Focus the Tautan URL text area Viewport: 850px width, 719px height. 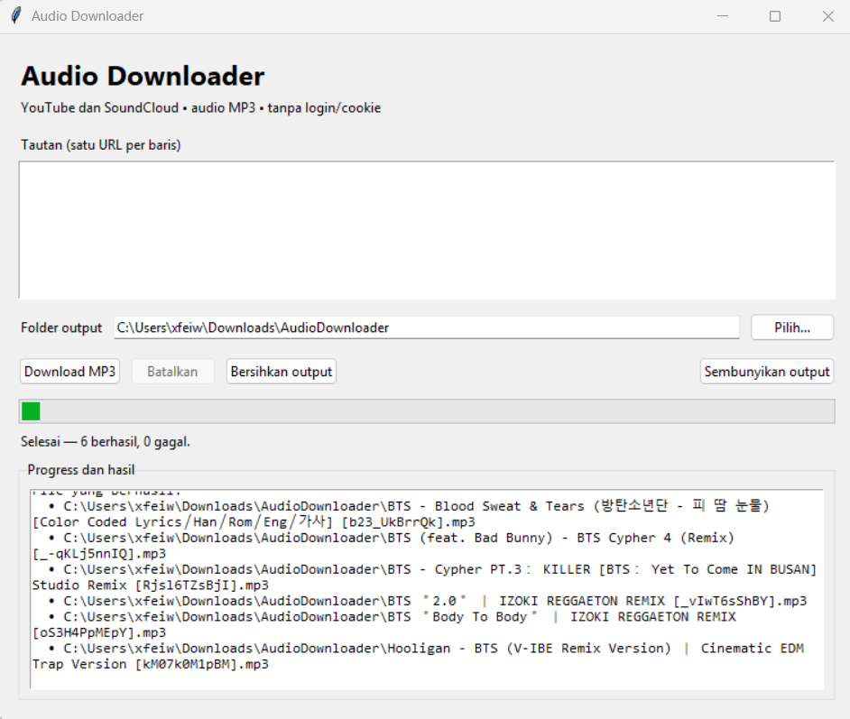(427, 230)
